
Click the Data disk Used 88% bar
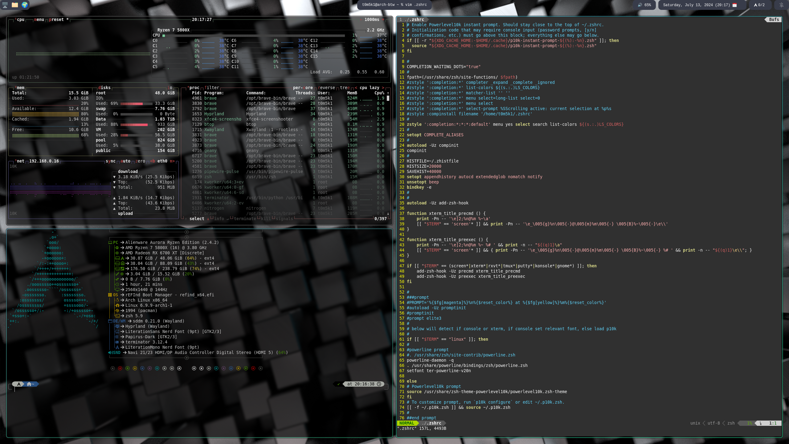pos(136,124)
